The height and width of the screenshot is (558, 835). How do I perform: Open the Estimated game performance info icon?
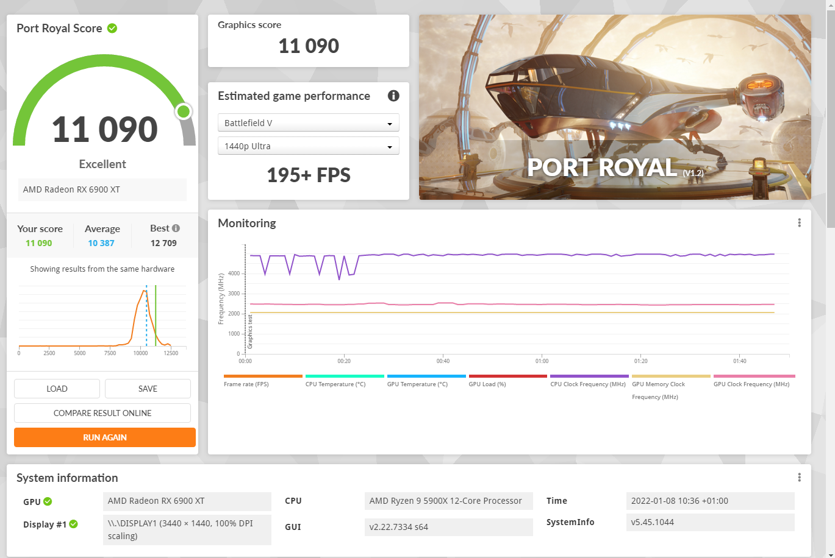click(x=393, y=96)
